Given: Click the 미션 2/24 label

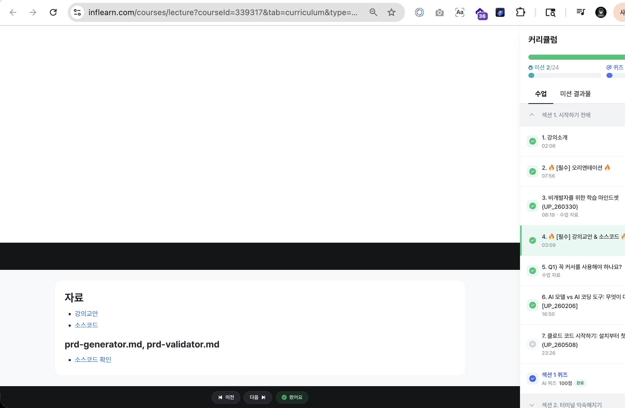Looking at the screenshot, I should click(x=544, y=67).
